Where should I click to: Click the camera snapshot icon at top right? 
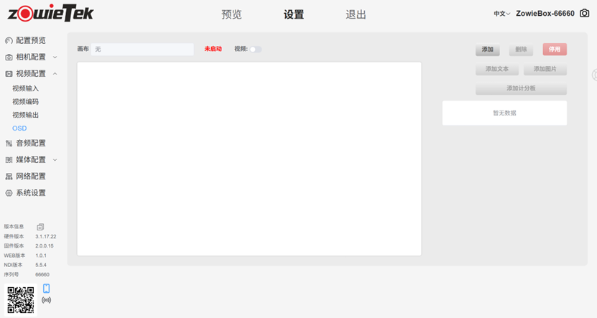pyautogui.click(x=584, y=14)
